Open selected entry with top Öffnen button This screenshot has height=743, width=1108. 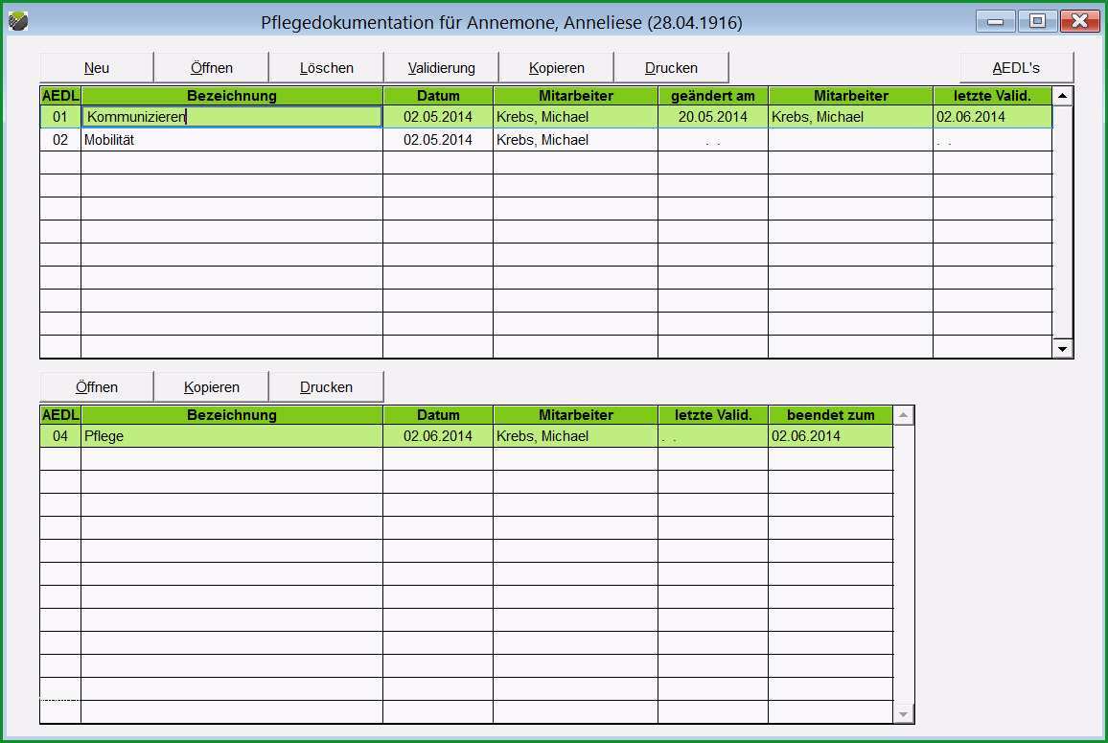[211, 68]
